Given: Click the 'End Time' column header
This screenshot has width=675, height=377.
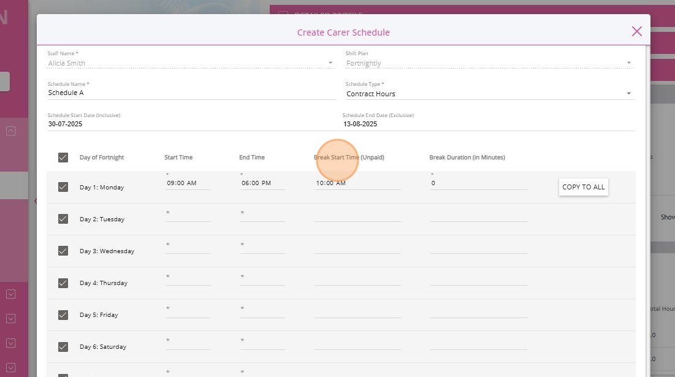Looking at the screenshot, I should (252, 158).
